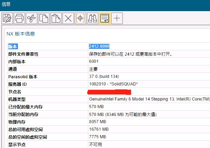Screen dimensions: 210x148
Task: Click the Delete X icon
Action: pyautogui.click(x=68, y=18)
